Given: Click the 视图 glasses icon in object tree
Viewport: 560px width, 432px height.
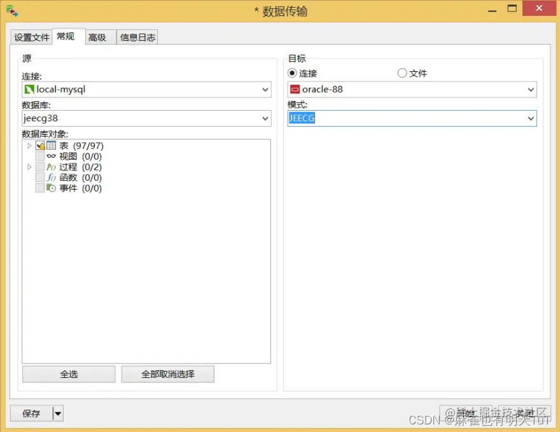Looking at the screenshot, I should click(51, 156).
